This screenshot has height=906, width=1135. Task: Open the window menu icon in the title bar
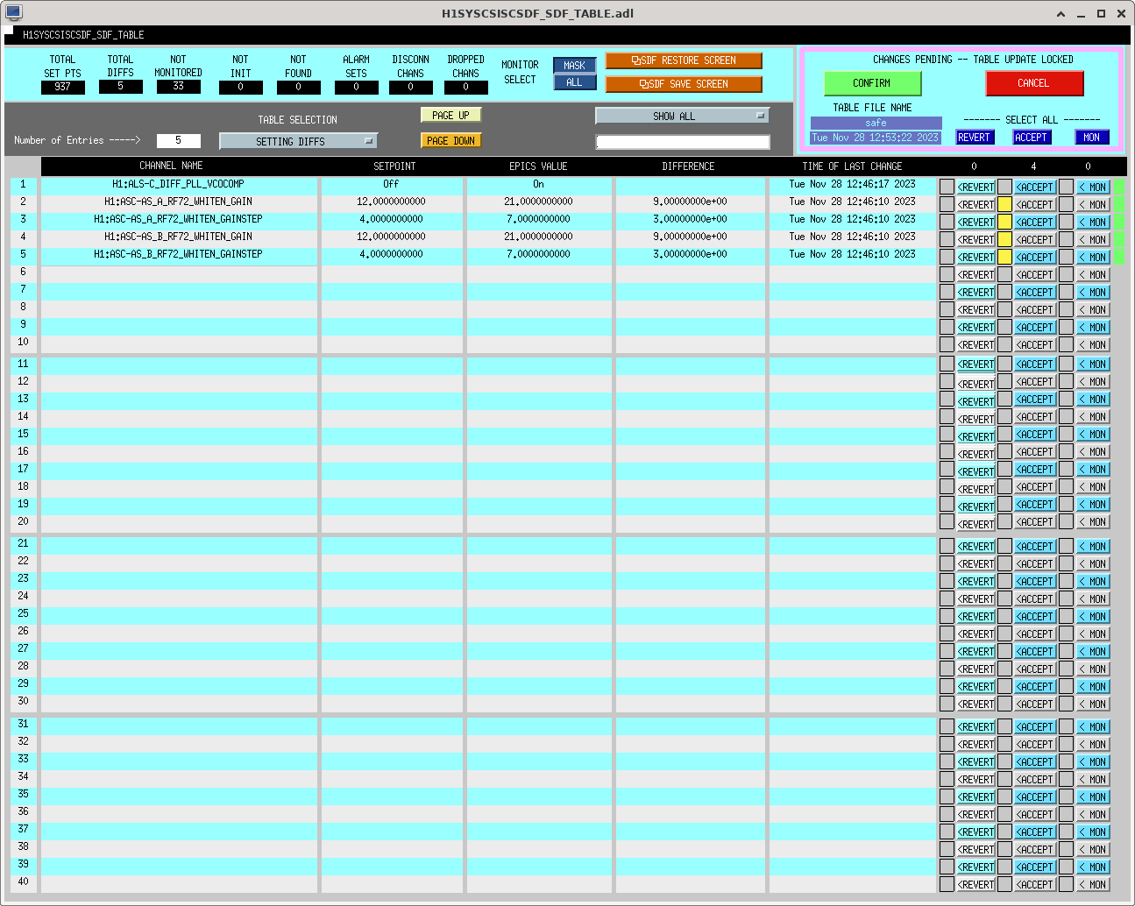click(x=13, y=13)
